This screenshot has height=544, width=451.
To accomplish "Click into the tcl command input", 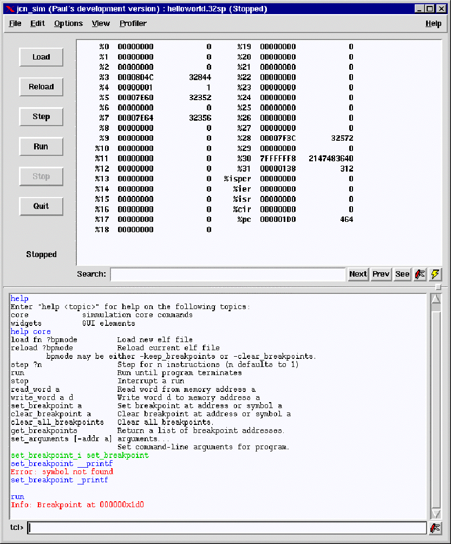I will pos(227,528).
